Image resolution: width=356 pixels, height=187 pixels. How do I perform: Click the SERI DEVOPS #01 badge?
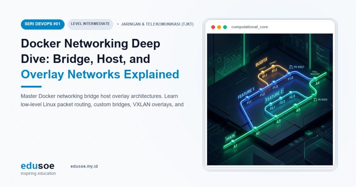click(43, 24)
